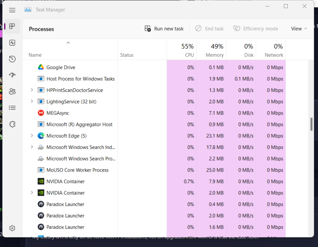Expand the HPPrintScanDoctorService process group
Screen dimensions: 318x247
(x=32, y=90)
